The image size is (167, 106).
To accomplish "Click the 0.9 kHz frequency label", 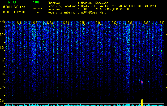I will (x=2, y=61).
